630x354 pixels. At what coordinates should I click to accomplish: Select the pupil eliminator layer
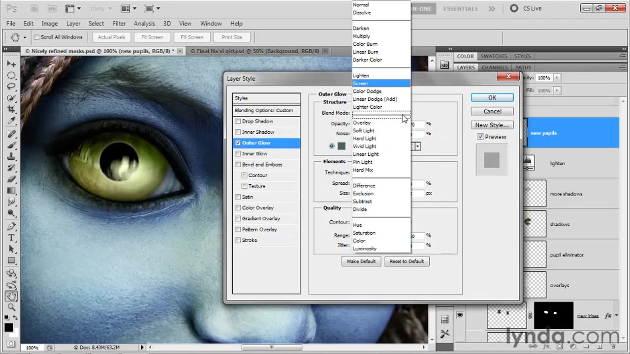pos(567,255)
